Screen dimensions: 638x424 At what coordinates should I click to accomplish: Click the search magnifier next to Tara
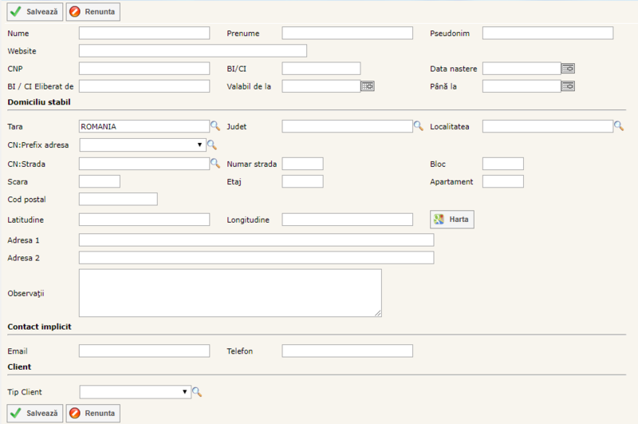pyautogui.click(x=215, y=126)
